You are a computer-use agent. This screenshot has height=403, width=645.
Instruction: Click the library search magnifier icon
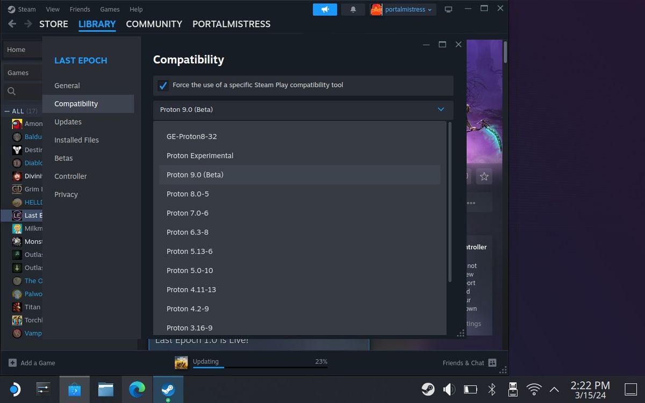pos(12,91)
